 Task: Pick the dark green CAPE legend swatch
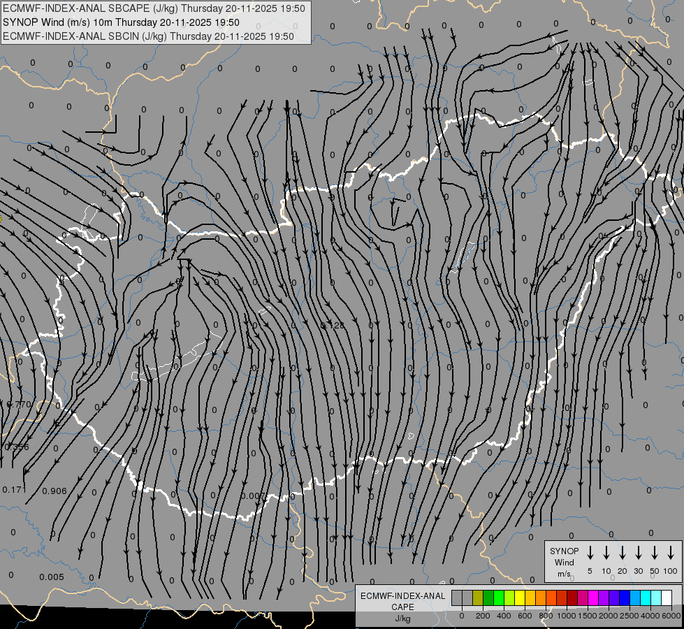click(x=488, y=598)
